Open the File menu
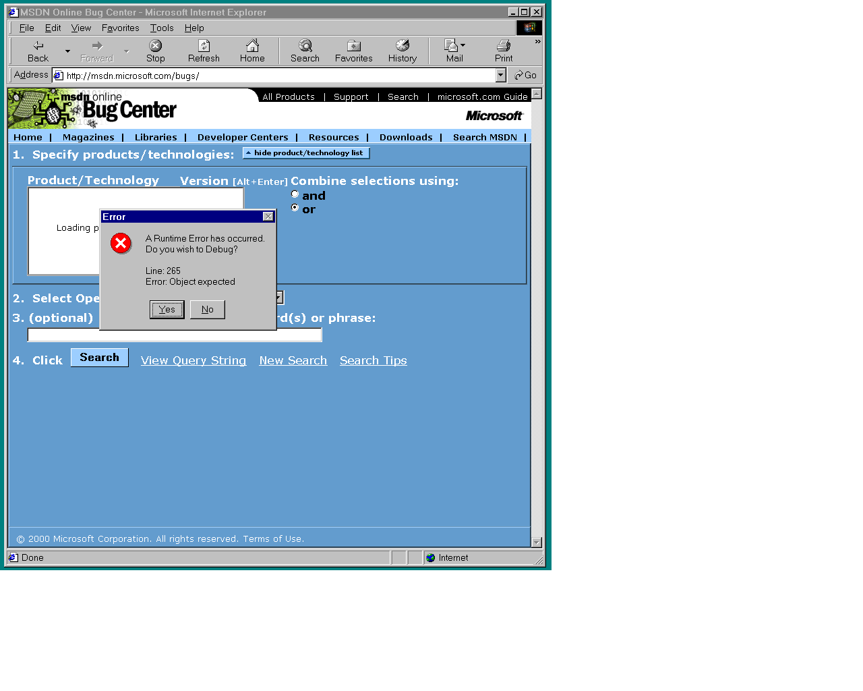The height and width of the screenshot is (691, 863). [27, 28]
